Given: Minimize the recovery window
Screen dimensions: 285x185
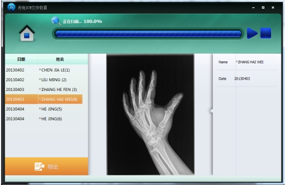Looking at the screenshot, I should (x=253, y=8).
